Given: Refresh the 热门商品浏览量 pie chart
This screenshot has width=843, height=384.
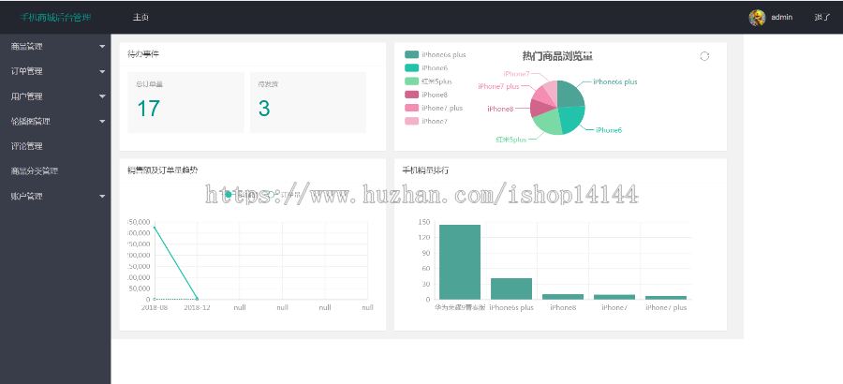Looking at the screenshot, I should tap(704, 56).
